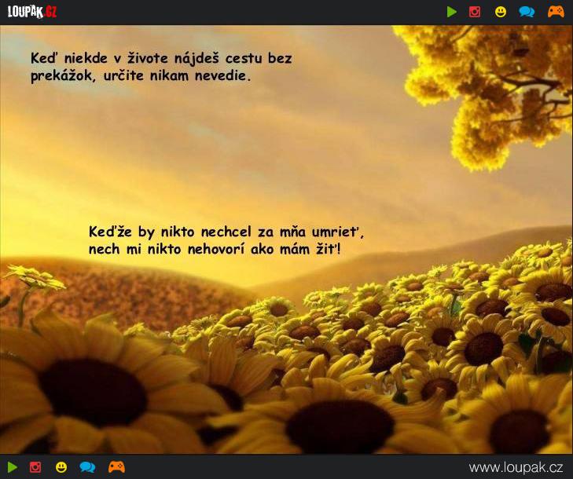Click the green play icon in top bar
This screenshot has height=479, width=573.
[x=452, y=12]
